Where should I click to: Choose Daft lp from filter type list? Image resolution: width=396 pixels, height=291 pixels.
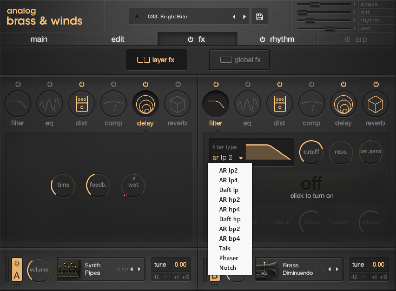tap(229, 190)
